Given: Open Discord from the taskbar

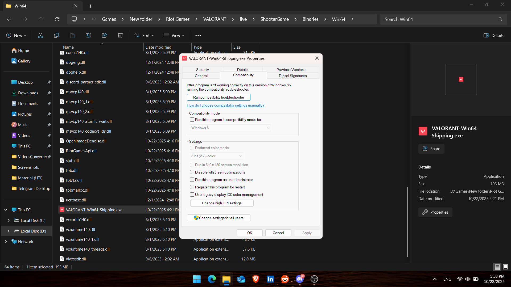Looking at the screenshot, I should [x=300, y=279].
